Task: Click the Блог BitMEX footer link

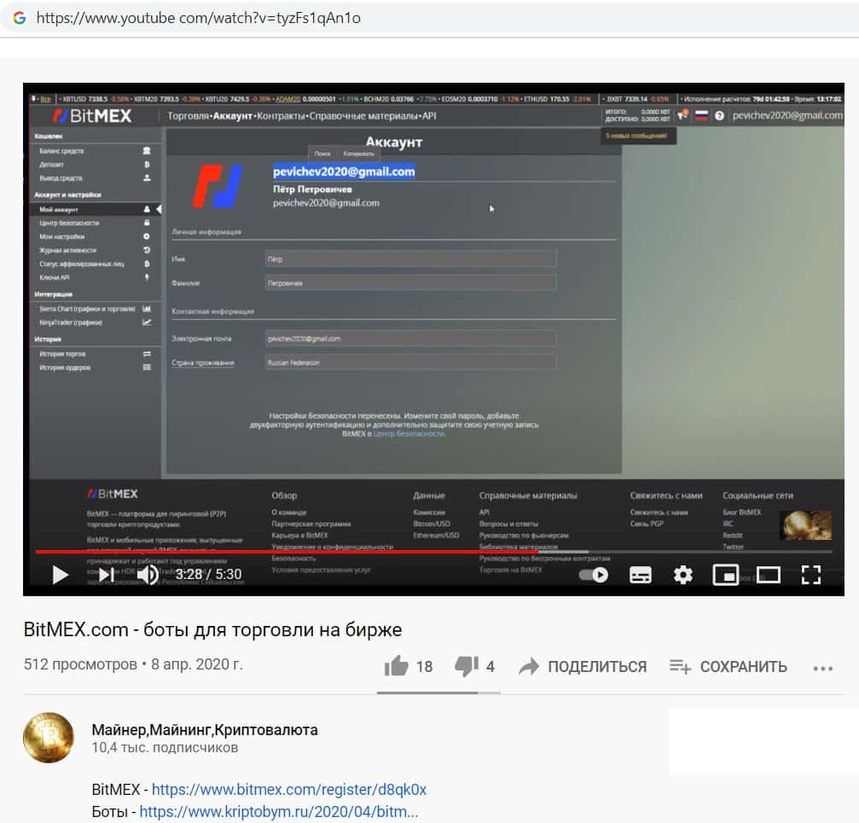Action: pyautogui.click(x=742, y=512)
